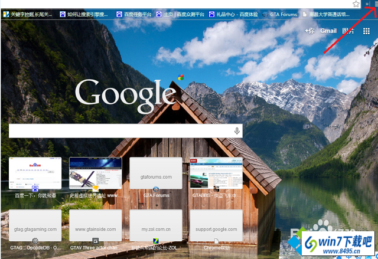This screenshot has width=378, height=259.
Task: Click the Baidu paw favicon under 百度一下 tile
Action: coord(35,189)
